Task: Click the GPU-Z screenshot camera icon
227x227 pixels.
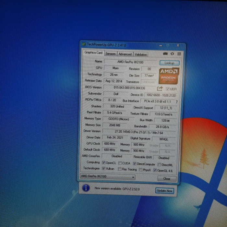Action: tap(165, 54)
